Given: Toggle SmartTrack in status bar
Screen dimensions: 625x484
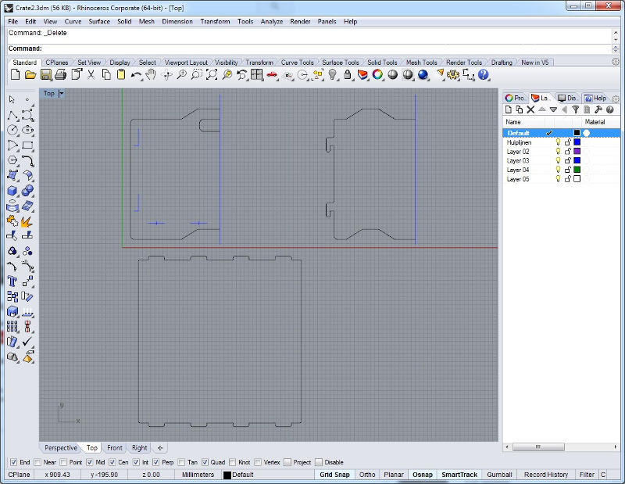Looking at the screenshot, I should [459, 475].
